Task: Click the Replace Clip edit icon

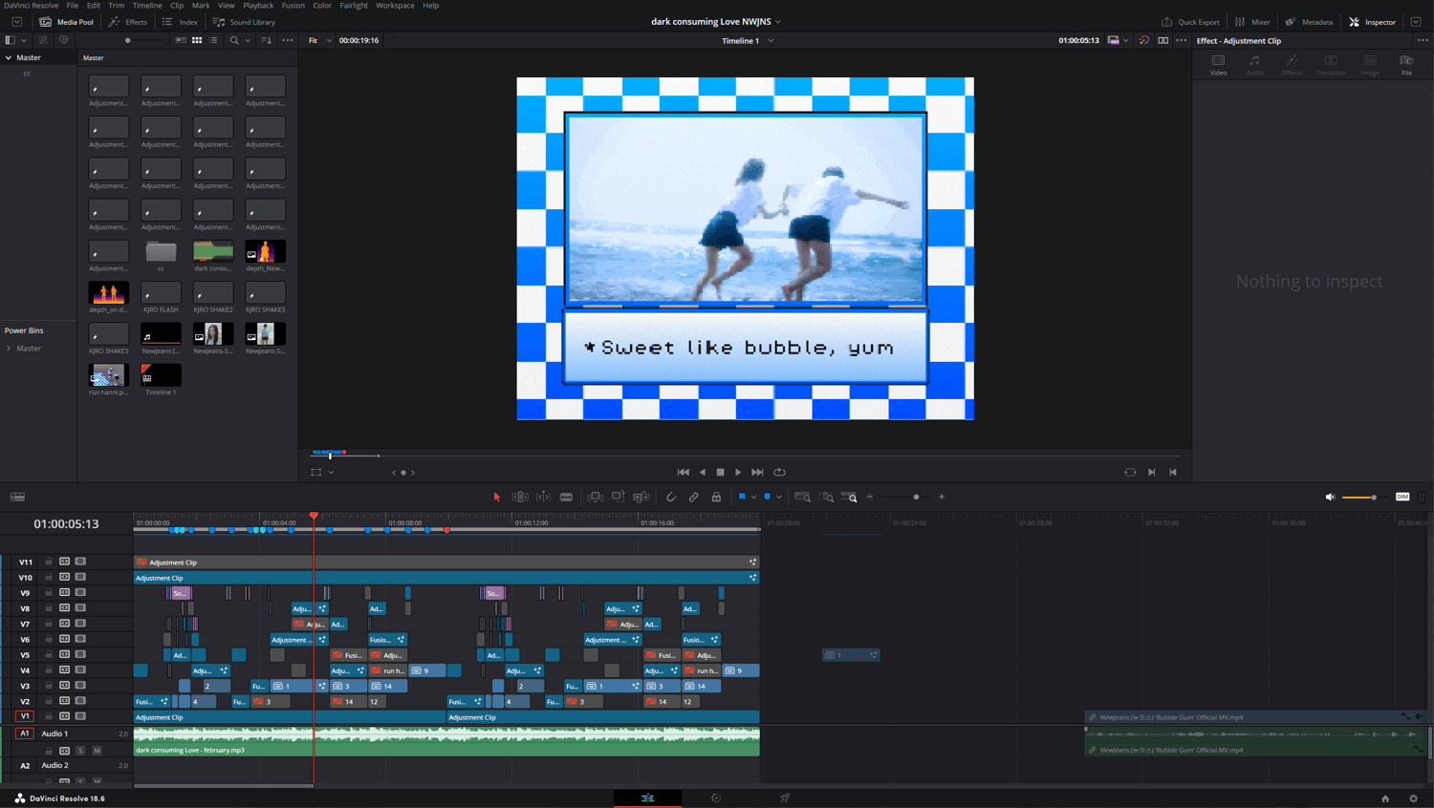Action: pos(641,497)
